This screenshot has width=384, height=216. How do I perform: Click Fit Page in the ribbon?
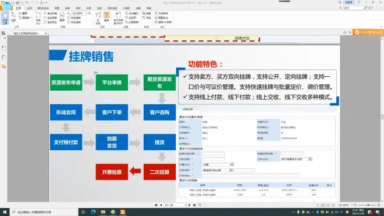[50, 13]
